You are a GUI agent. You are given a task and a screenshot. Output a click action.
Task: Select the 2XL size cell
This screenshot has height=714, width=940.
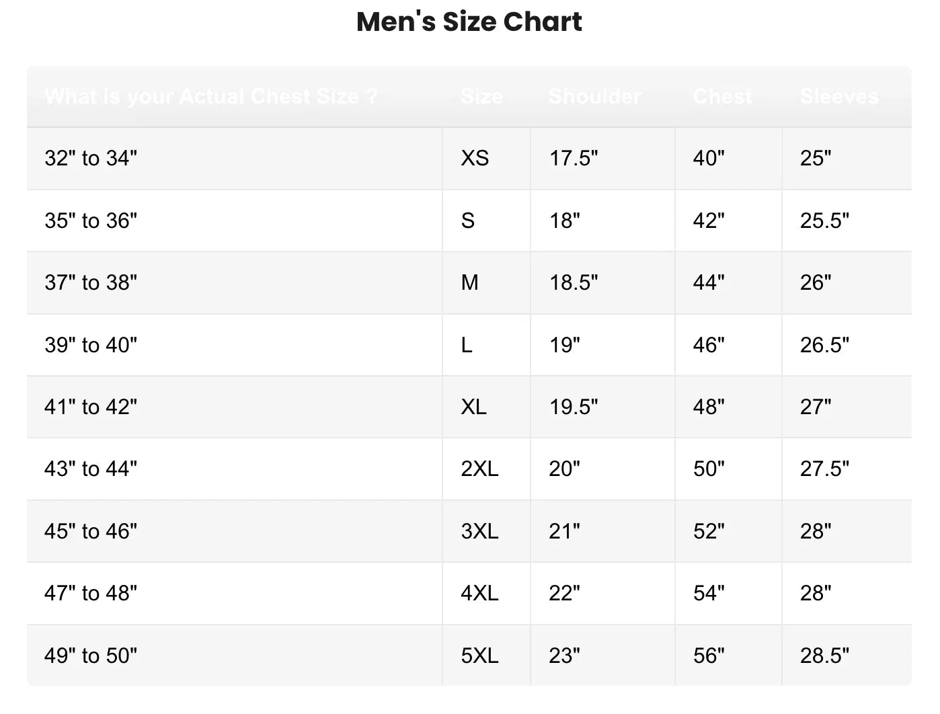[x=479, y=469]
